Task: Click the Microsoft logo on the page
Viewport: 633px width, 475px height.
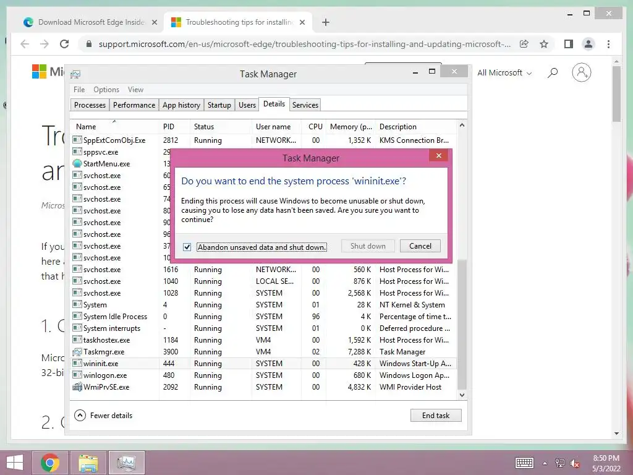Action: pos(39,72)
